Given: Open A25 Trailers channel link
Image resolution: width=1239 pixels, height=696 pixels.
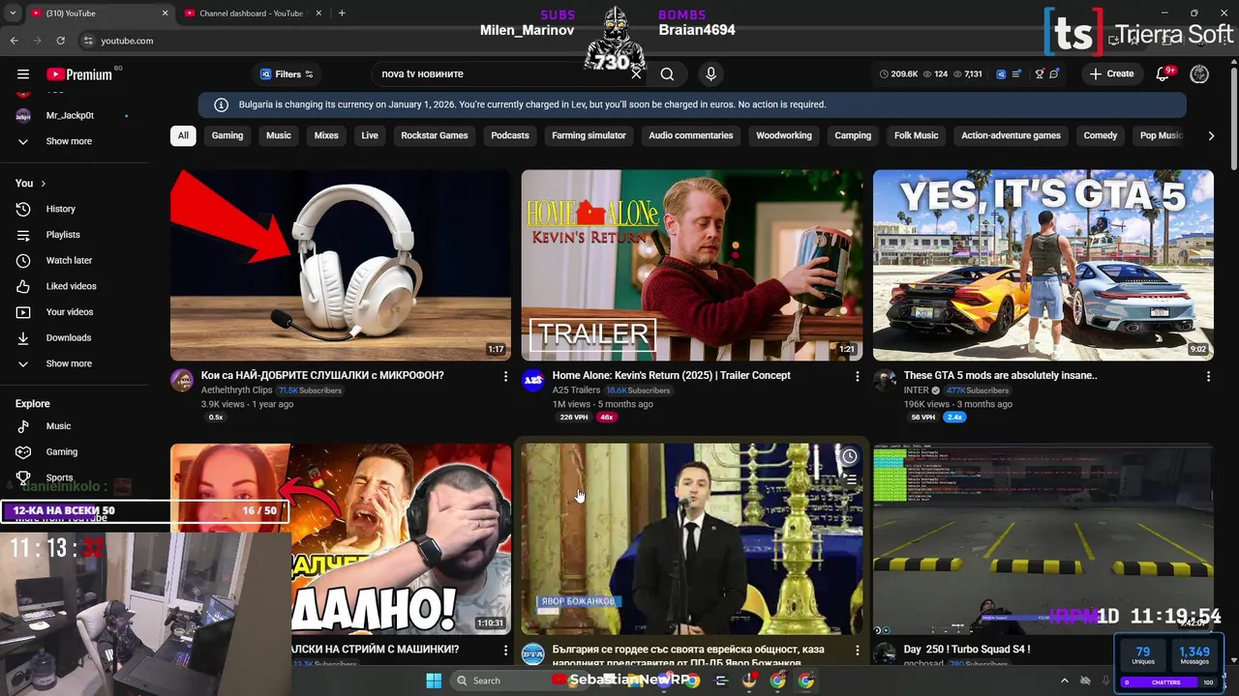Looking at the screenshot, I should (x=576, y=391).
